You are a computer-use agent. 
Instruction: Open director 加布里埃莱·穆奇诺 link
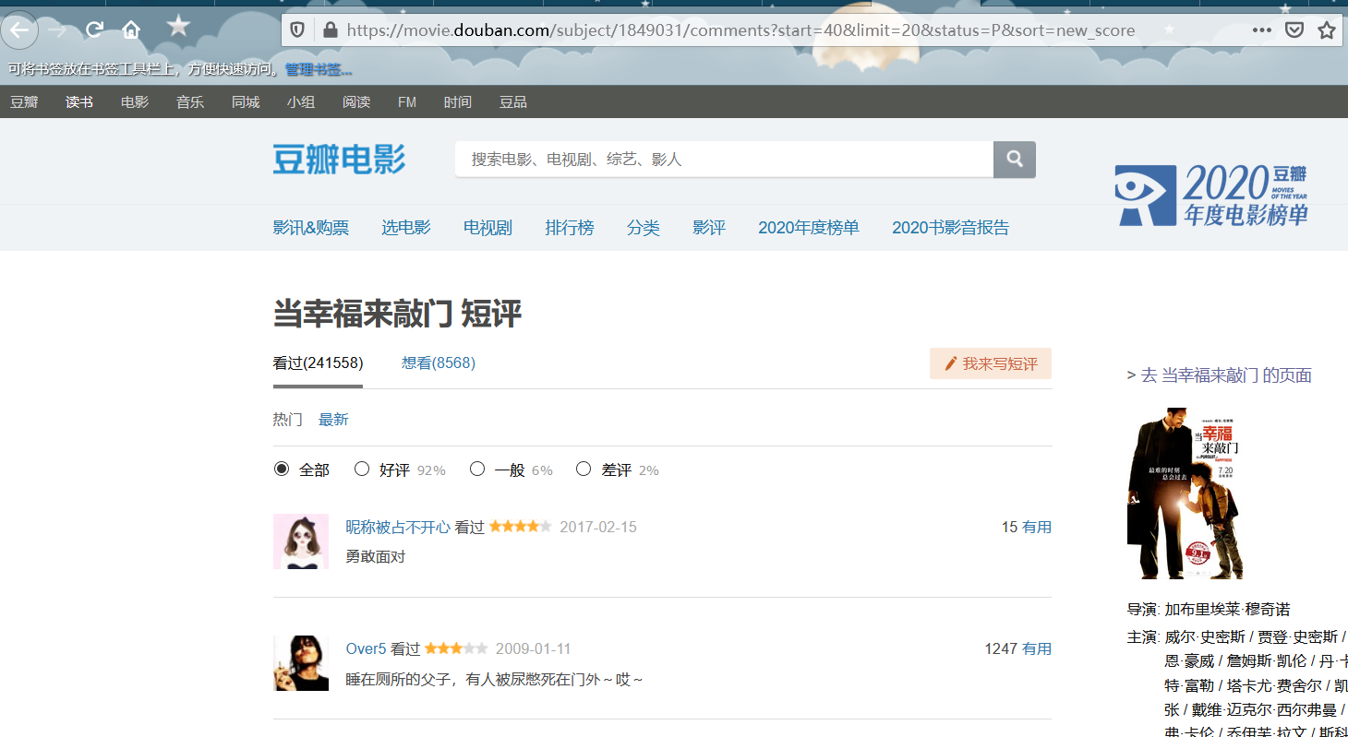pyautogui.click(x=1227, y=610)
